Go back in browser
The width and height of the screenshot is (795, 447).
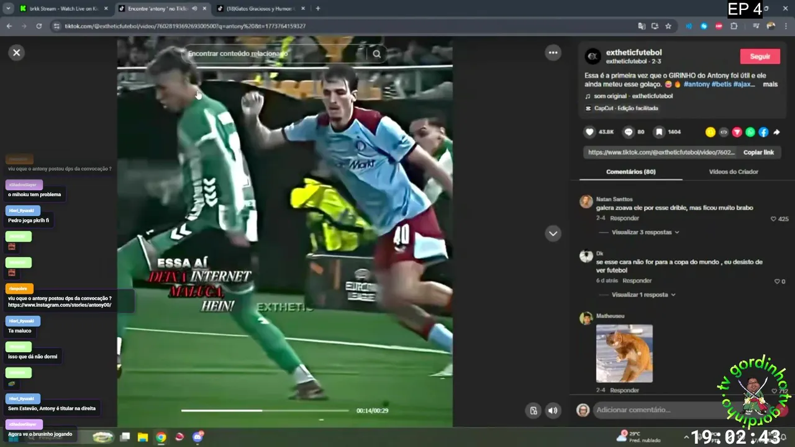9,26
